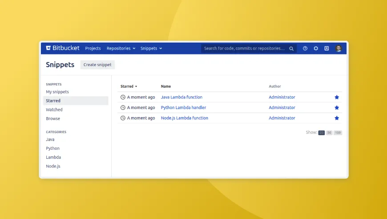Focus the code search input field

pyautogui.click(x=244, y=48)
